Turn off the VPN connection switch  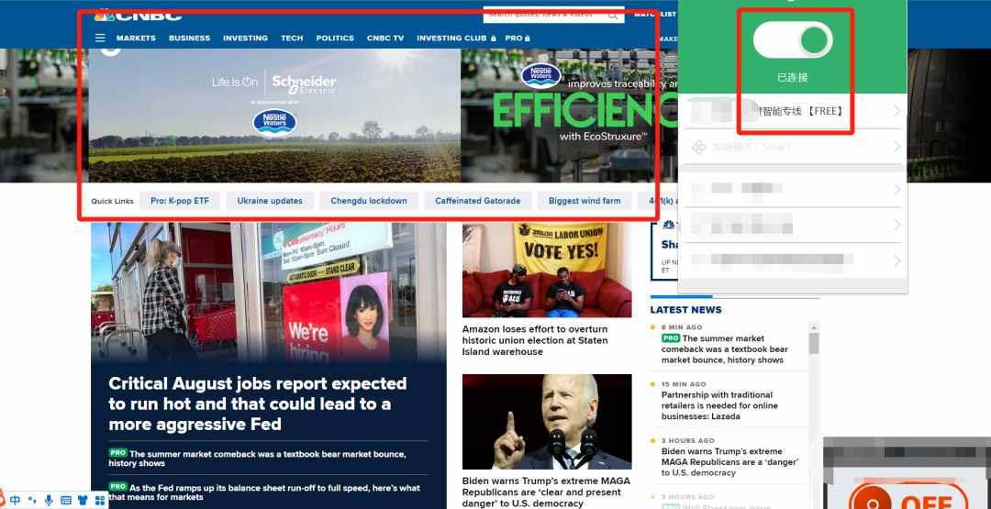(793, 39)
